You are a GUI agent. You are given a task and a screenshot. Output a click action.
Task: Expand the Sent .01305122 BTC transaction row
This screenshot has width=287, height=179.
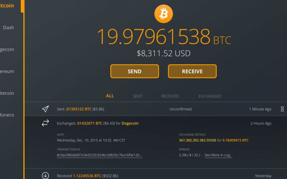[156, 109]
